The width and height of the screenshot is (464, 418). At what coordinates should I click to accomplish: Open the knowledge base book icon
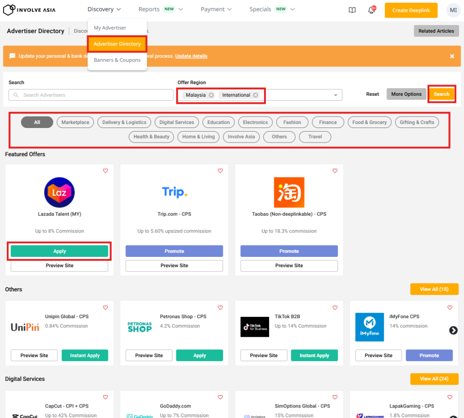tap(352, 10)
